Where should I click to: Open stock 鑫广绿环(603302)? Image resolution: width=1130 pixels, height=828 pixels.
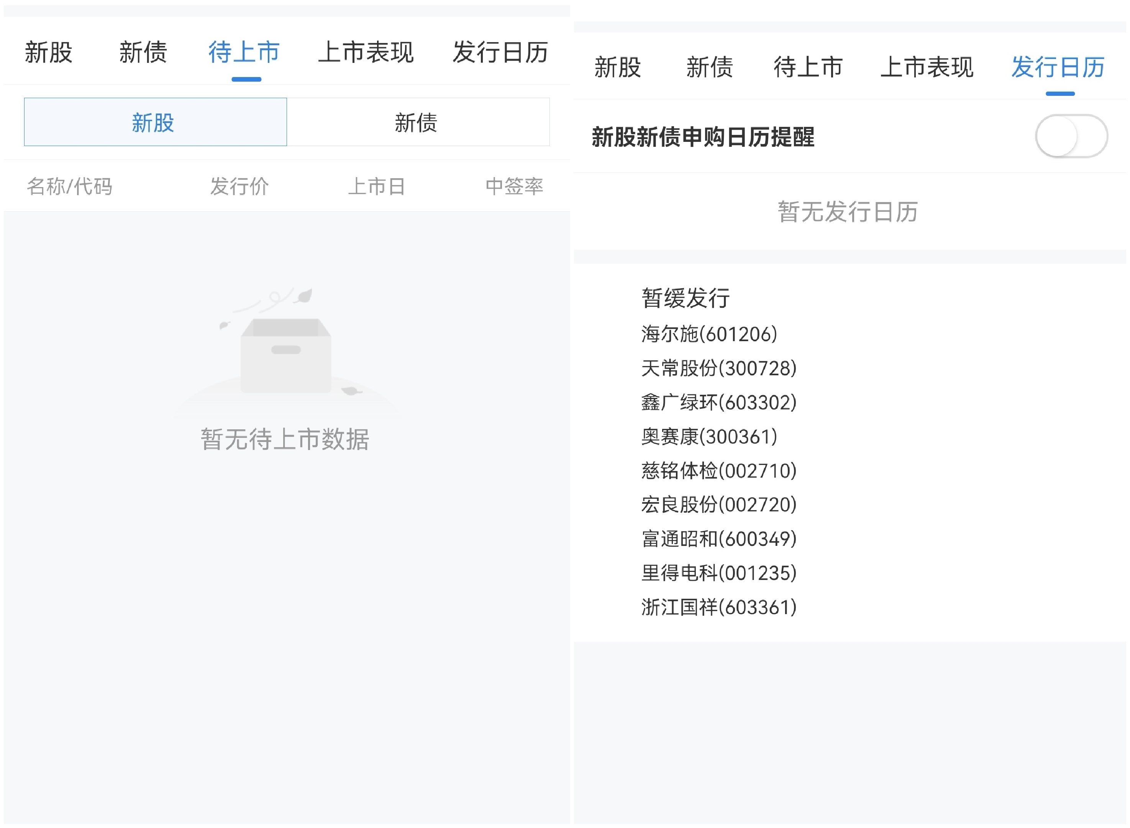[718, 402]
